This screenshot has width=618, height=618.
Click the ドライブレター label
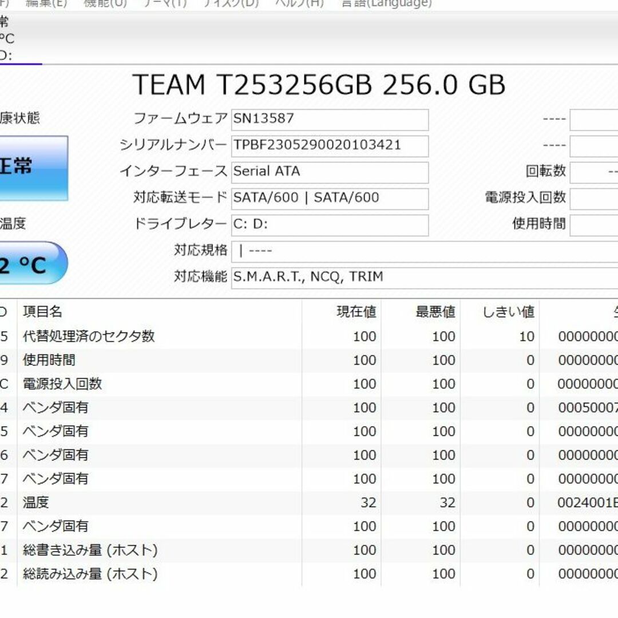[180, 224]
